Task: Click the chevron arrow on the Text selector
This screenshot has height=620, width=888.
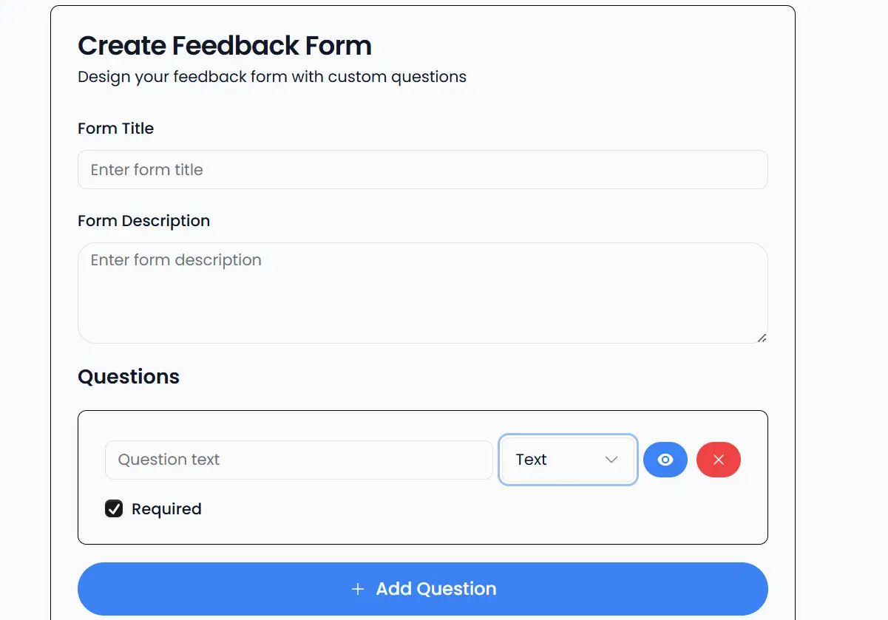Action: [611, 460]
